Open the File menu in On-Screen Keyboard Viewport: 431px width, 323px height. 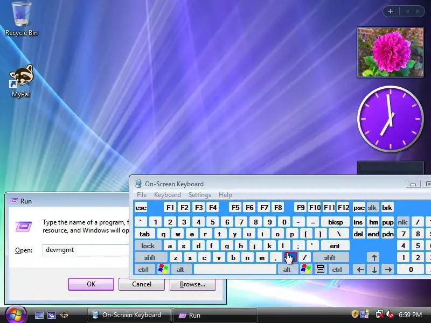pos(142,195)
